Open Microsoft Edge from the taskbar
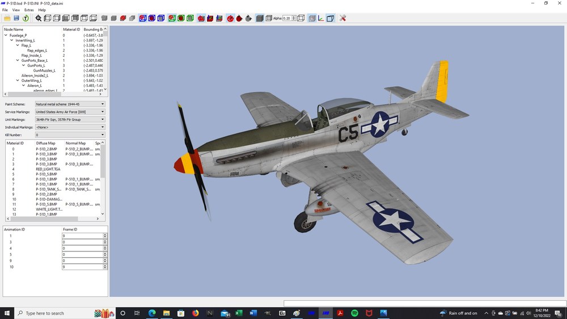 [x=152, y=313]
